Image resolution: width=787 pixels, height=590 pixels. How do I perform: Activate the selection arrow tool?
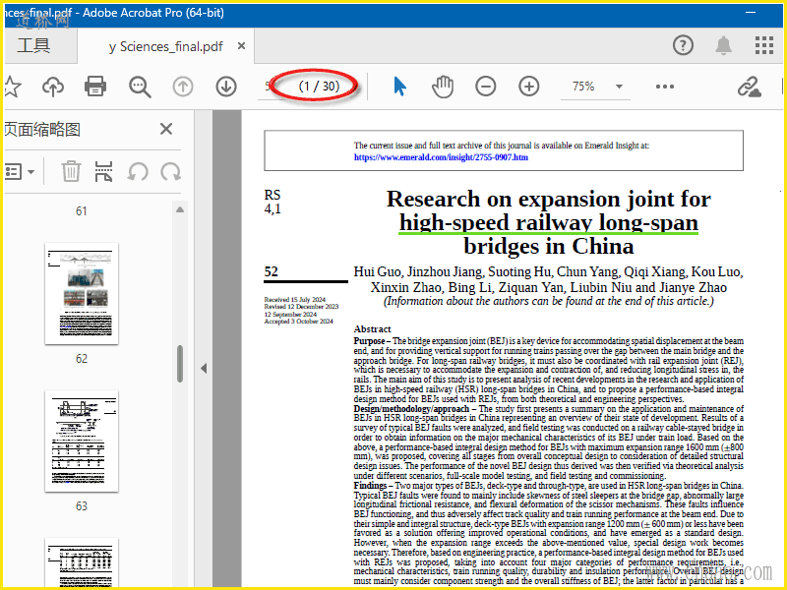pos(399,87)
